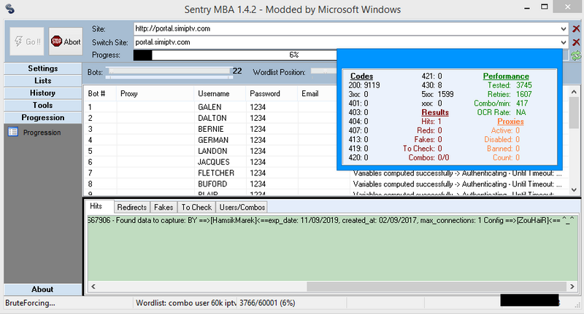The height and width of the screenshot is (314, 584).
Task: Select the BUFORD username row
Action: [x=212, y=184]
